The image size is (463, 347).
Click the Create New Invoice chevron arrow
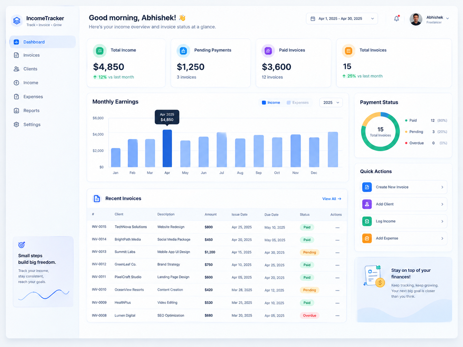(442, 187)
